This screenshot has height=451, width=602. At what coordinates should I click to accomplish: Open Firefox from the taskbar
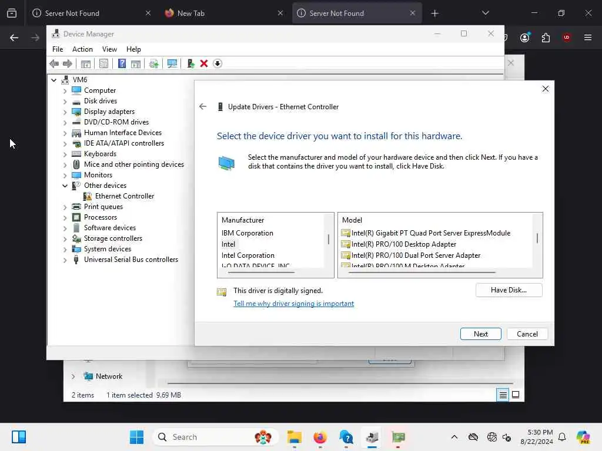pos(320,437)
